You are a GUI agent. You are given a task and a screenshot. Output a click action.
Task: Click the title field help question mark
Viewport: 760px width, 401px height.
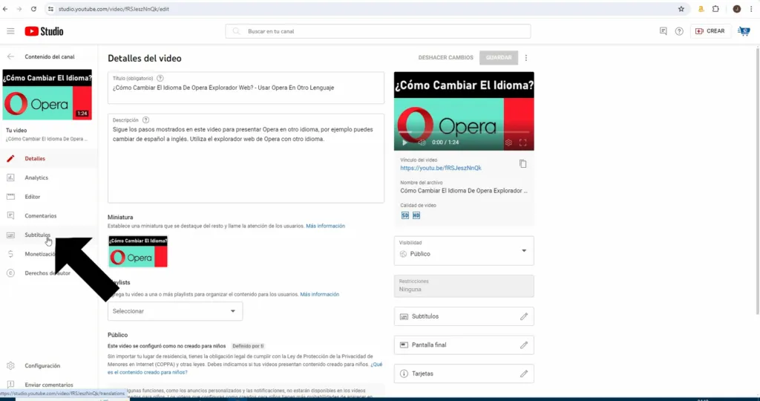point(160,78)
